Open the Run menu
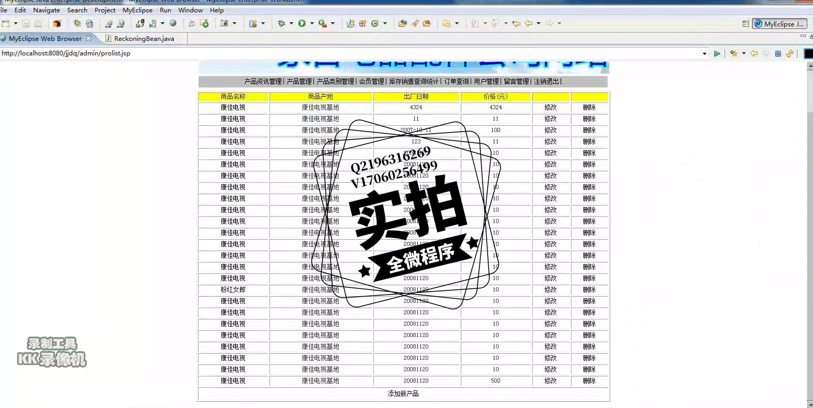 [x=165, y=10]
